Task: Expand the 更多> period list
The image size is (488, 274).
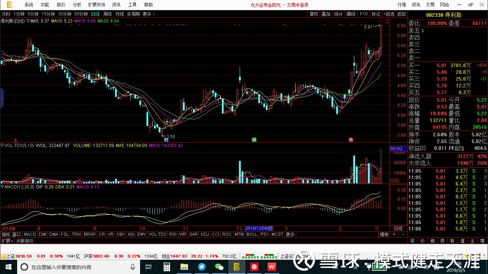Action: [149, 14]
